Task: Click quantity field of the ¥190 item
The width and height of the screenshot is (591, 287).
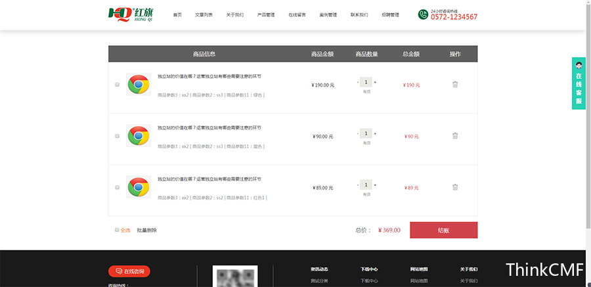Action: coord(366,82)
